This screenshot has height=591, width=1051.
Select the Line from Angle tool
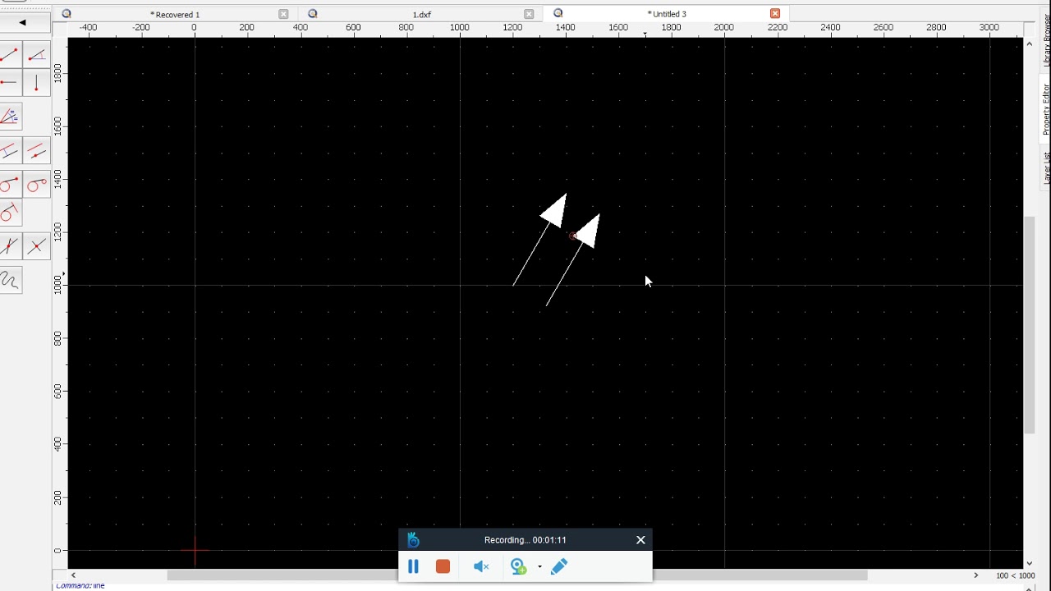(37, 55)
